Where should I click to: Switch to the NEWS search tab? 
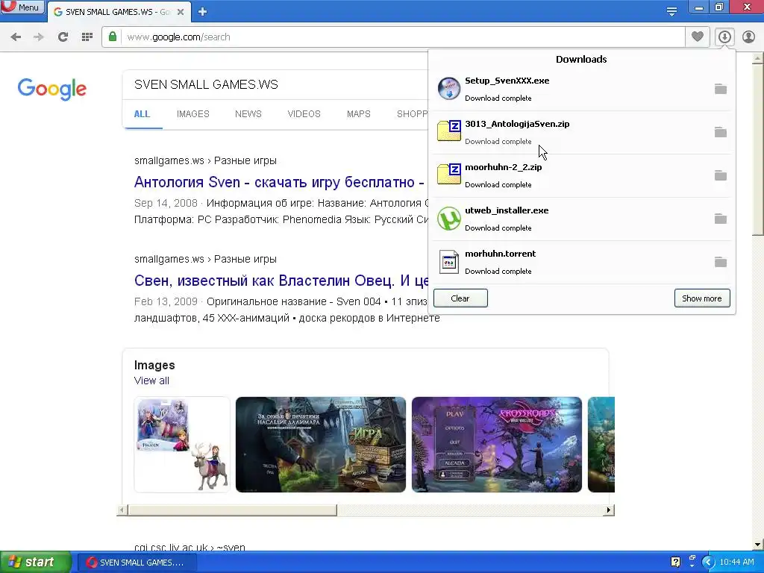pos(248,114)
